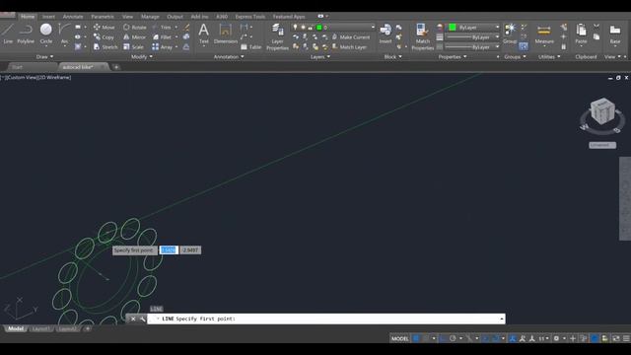Use the Array tool
This screenshot has width=631, height=355.
[162, 47]
